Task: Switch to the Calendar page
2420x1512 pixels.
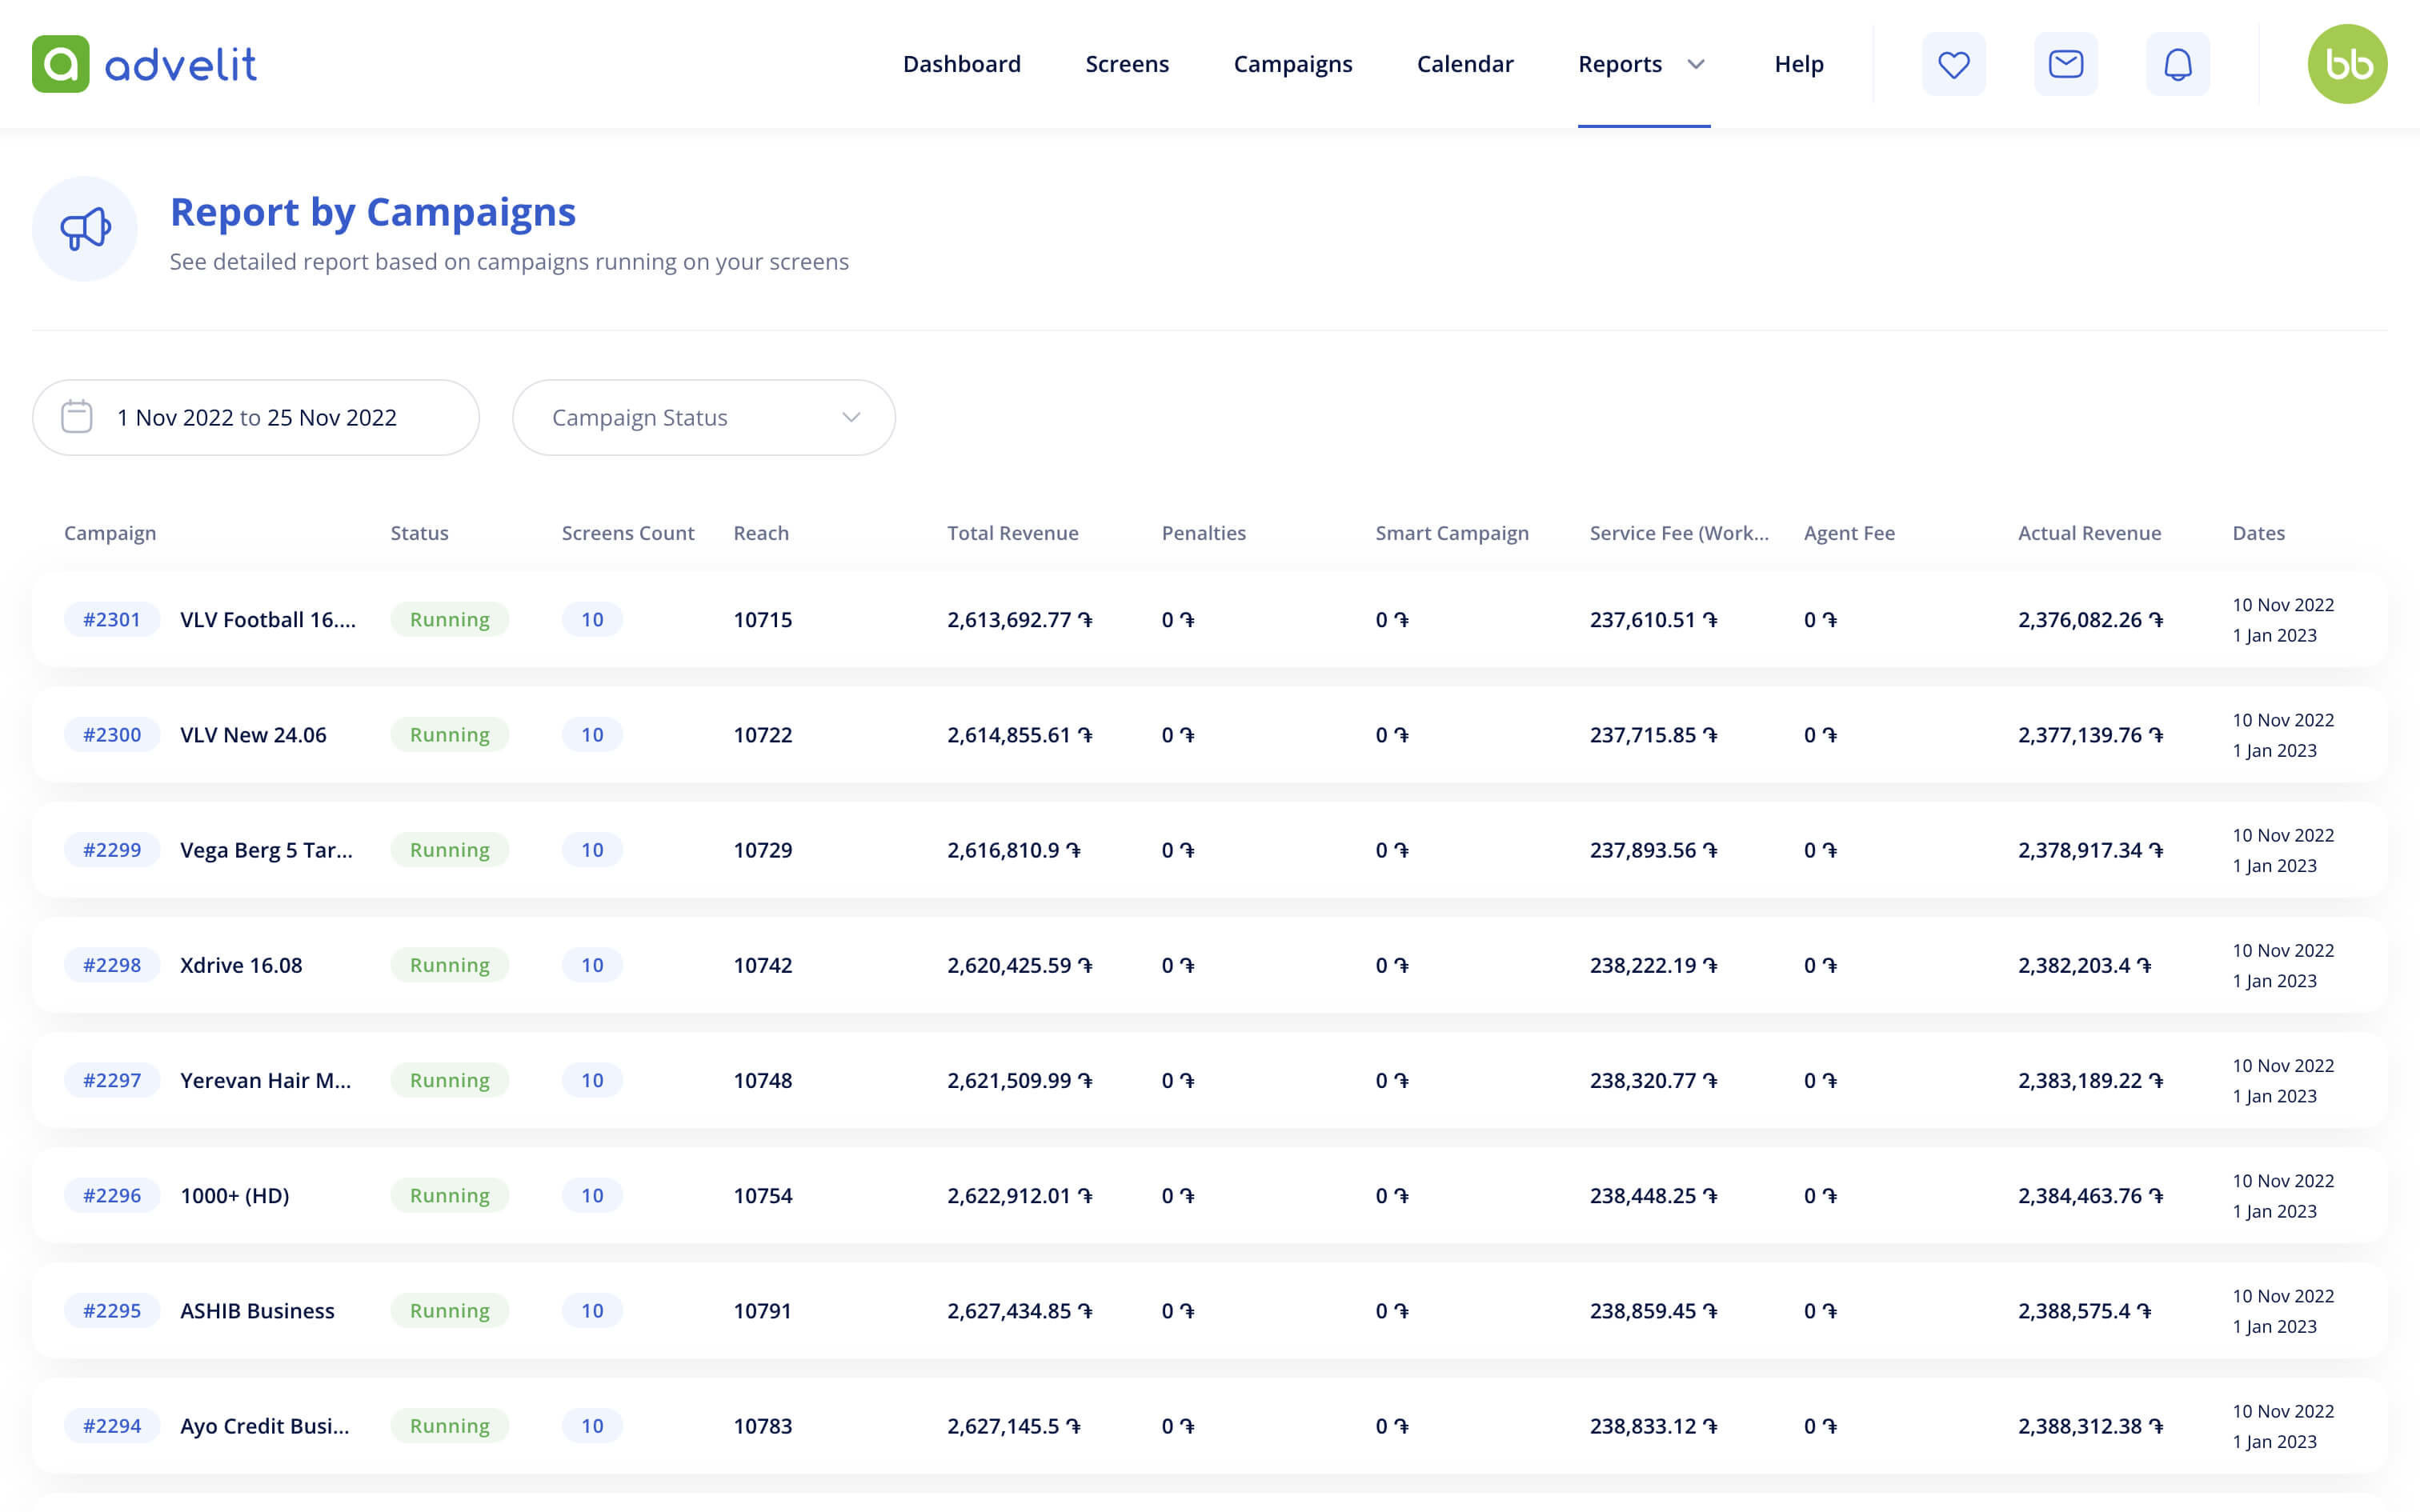Action: (1464, 64)
